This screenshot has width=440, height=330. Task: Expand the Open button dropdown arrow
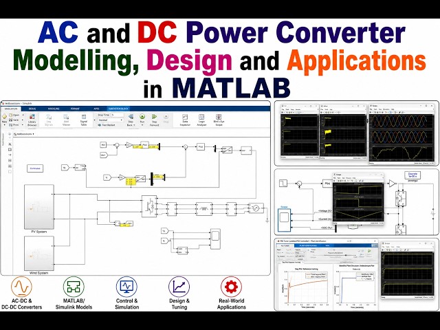click(x=23, y=115)
